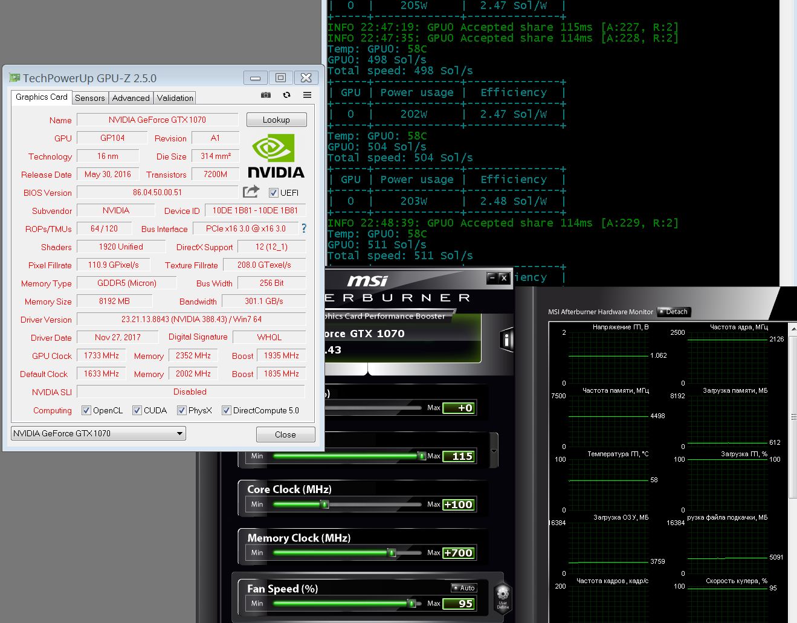Click the NVIDIA logo in GPU-Z

276,156
